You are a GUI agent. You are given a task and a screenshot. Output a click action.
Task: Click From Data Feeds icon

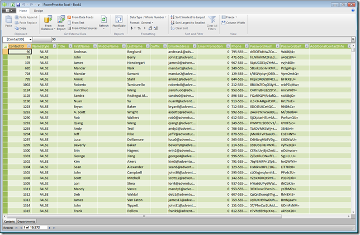click(82, 17)
